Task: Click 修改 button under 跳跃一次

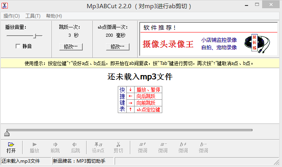Action: pyautogui.click(x=71, y=47)
